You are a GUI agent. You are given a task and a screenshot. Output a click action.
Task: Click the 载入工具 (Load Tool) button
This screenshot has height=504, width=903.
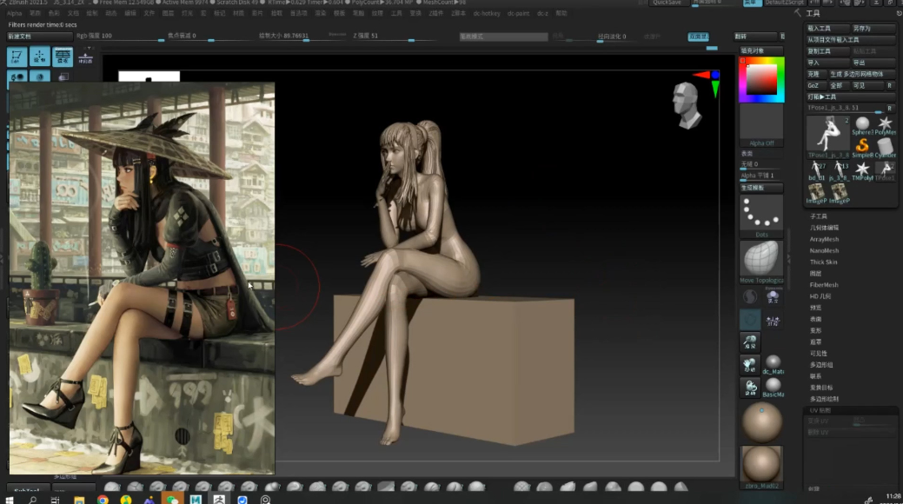click(x=828, y=28)
